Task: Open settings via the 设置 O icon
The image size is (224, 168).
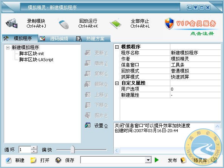Action: pos(88,125)
